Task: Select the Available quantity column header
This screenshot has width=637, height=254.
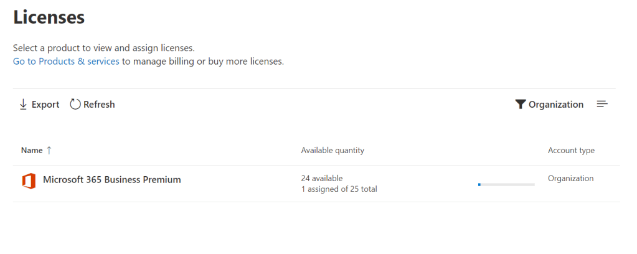Action: point(333,151)
